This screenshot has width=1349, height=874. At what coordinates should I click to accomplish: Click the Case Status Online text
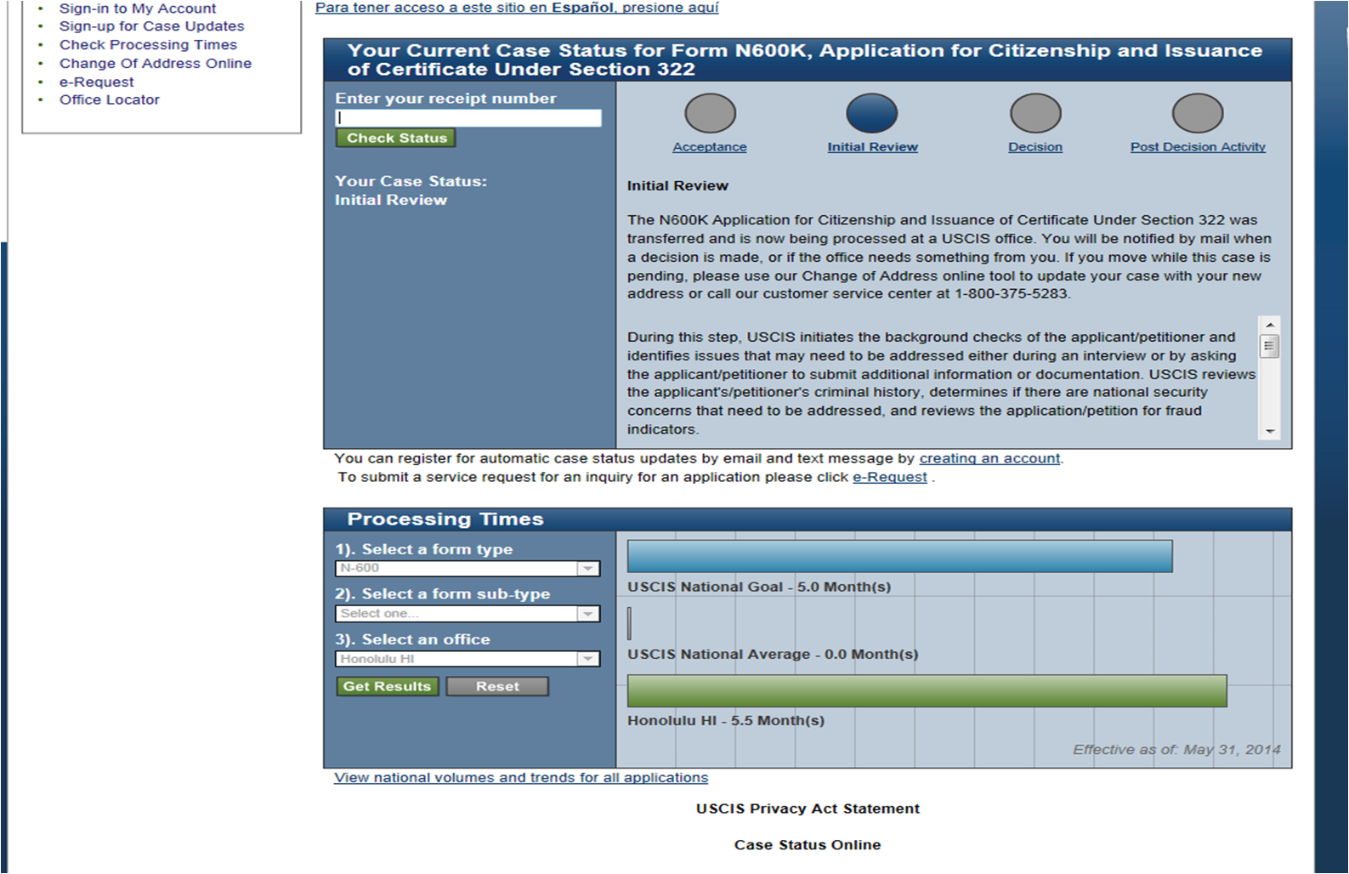pyautogui.click(x=808, y=845)
